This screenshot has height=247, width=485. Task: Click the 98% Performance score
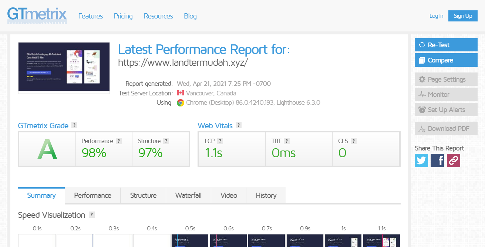pos(94,153)
